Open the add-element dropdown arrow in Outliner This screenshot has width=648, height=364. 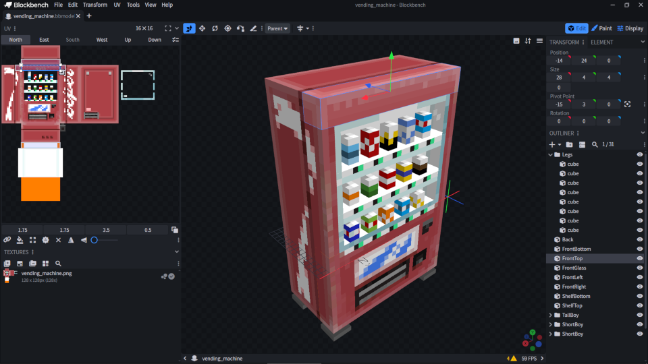tap(560, 144)
